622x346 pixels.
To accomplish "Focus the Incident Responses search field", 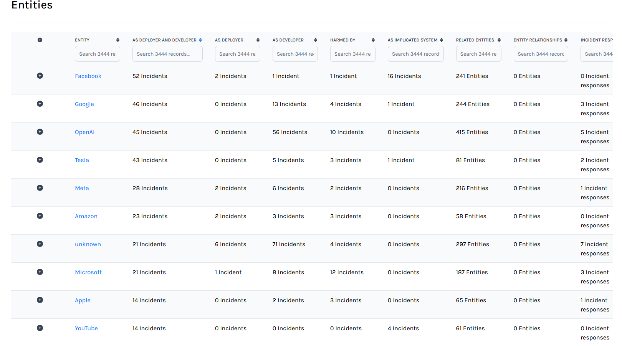I will pyautogui.click(x=597, y=54).
